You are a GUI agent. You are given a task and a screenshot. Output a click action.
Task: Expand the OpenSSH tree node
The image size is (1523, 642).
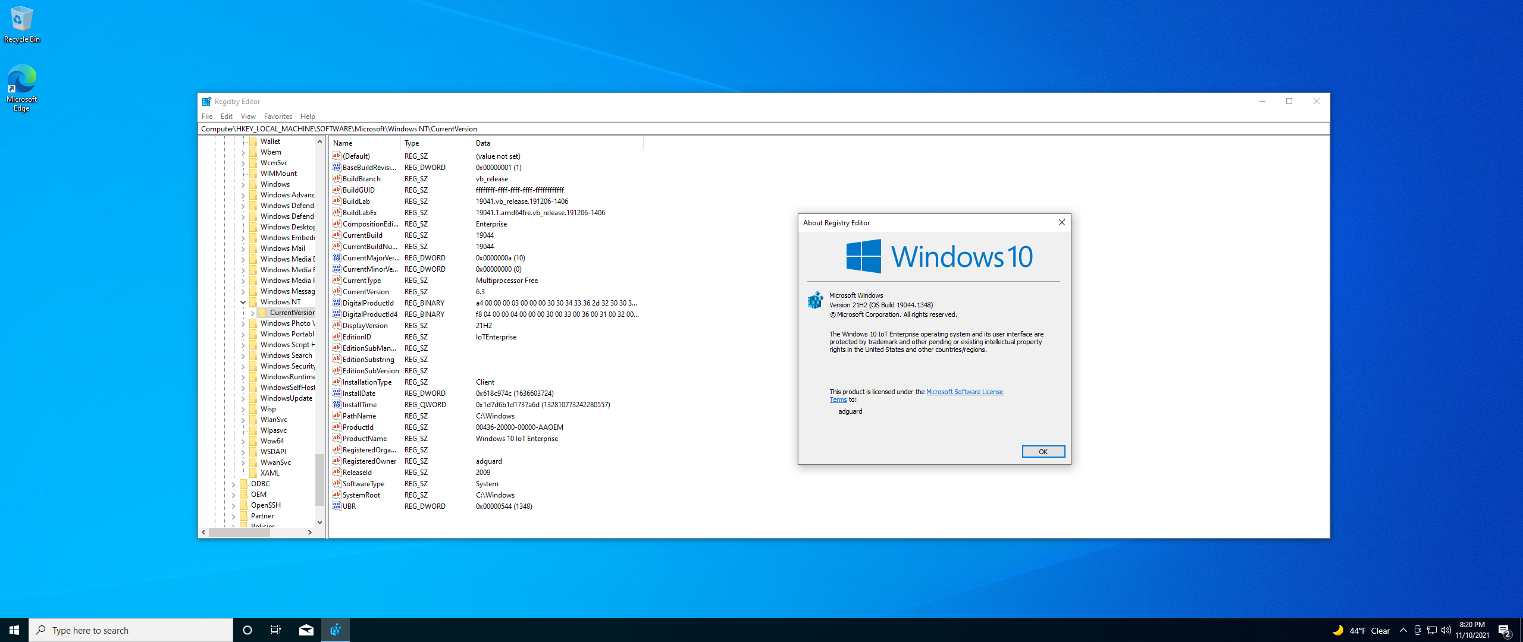point(234,505)
